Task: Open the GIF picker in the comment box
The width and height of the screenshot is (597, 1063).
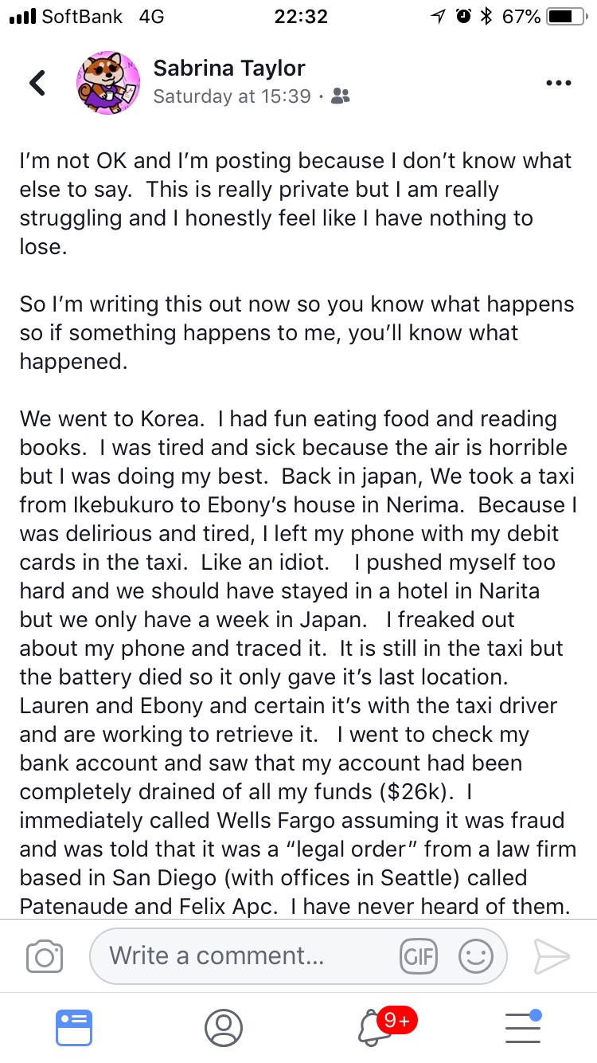Action: coord(419,955)
